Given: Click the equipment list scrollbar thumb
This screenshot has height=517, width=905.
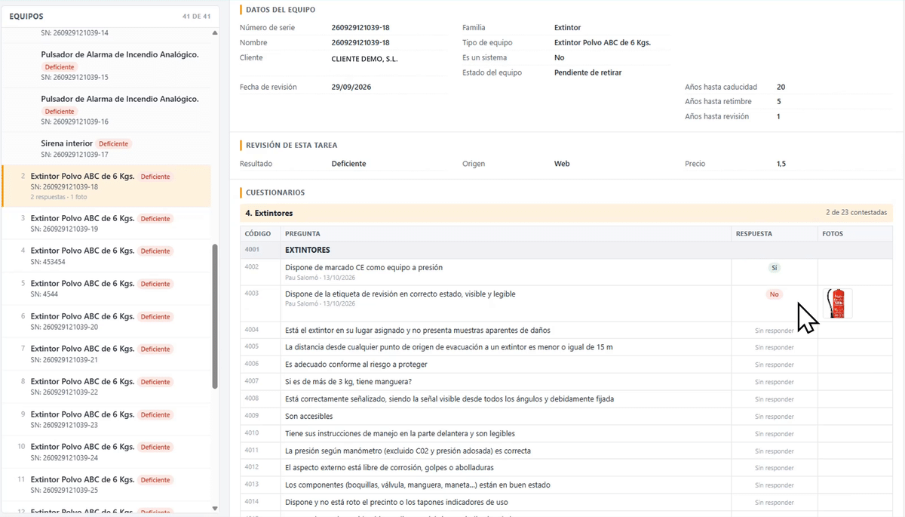Looking at the screenshot, I should [215, 316].
